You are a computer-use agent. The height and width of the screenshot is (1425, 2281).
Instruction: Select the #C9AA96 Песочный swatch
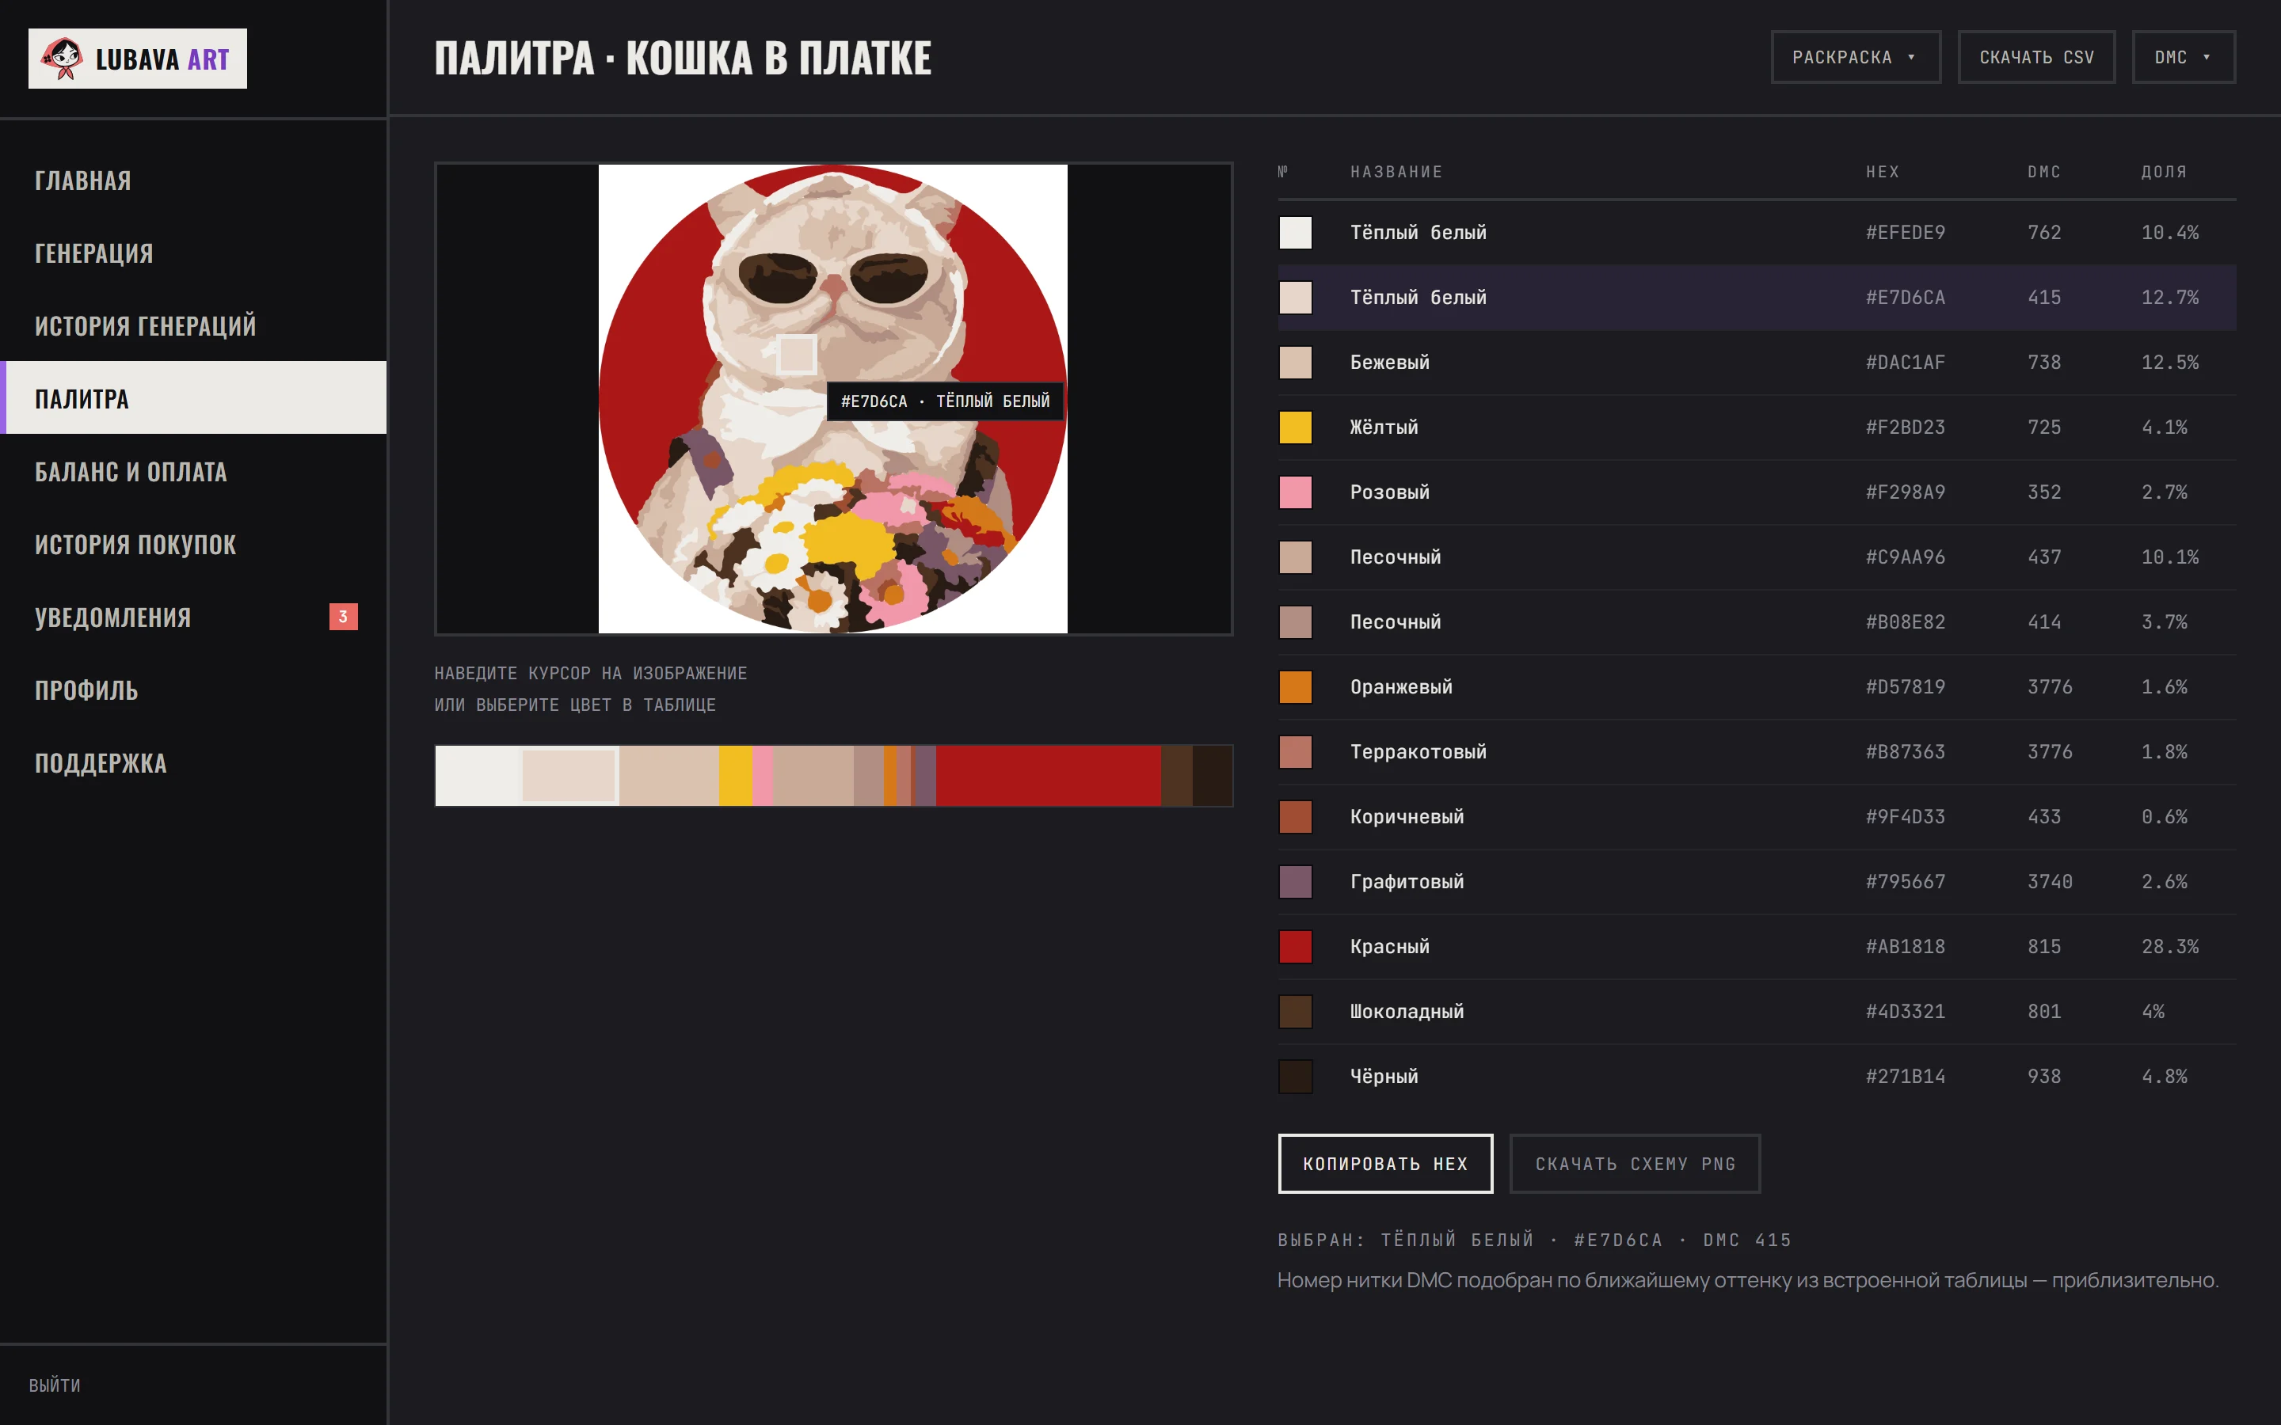(x=1295, y=557)
